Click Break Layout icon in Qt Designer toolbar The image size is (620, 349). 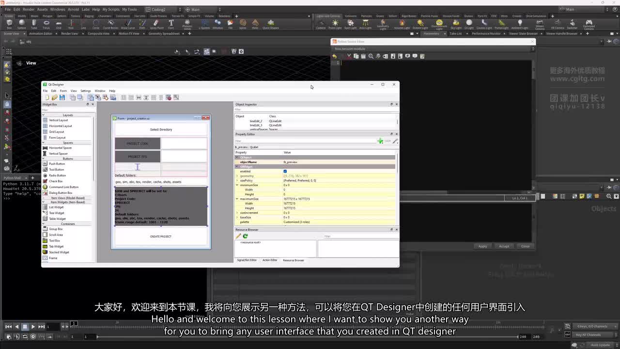coord(169,97)
